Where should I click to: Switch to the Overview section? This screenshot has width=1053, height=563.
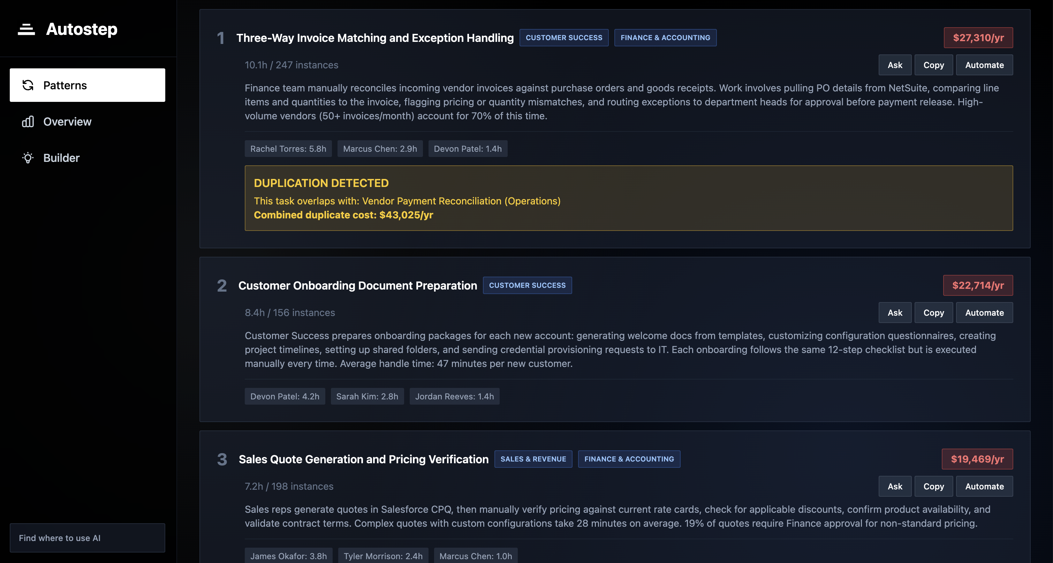point(67,121)
